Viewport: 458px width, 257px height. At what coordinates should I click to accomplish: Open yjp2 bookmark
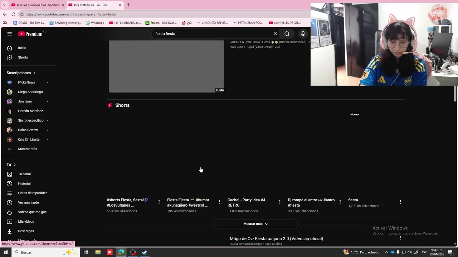(187, 23)
